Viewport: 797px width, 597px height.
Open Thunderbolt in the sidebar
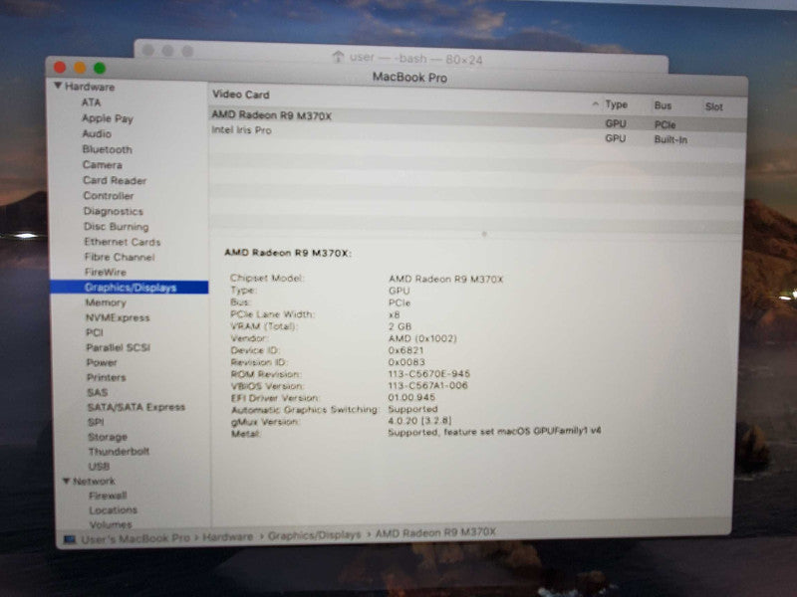[119, 452]
